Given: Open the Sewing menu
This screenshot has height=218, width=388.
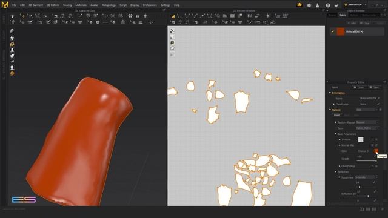Looking at the screenshot, I should (67, 5).
